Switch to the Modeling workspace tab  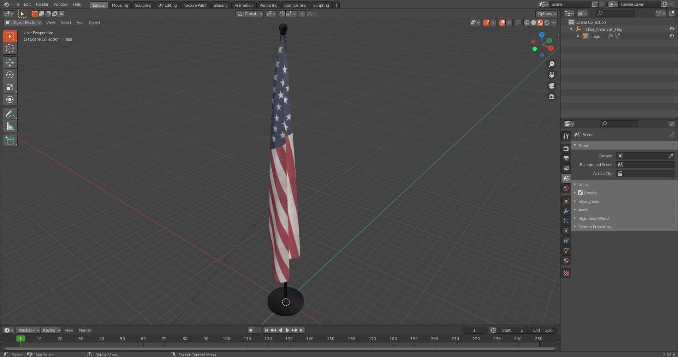click(x=120, y=5)
